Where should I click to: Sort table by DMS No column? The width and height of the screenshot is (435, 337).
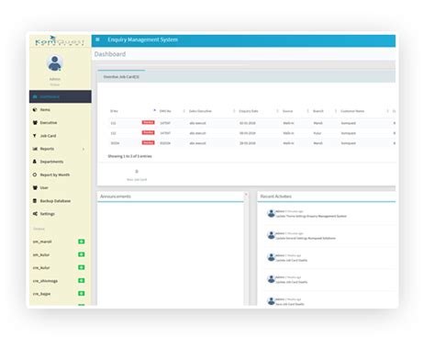tap(173, 111)
